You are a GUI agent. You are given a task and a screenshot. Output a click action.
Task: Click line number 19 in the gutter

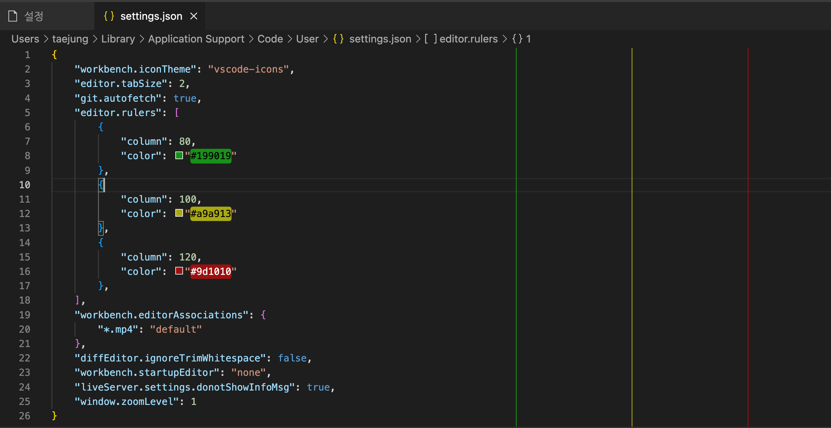click(x=25, y=315)
